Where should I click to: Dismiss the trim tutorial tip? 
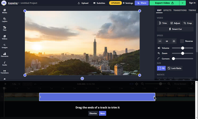pos(93,113)
